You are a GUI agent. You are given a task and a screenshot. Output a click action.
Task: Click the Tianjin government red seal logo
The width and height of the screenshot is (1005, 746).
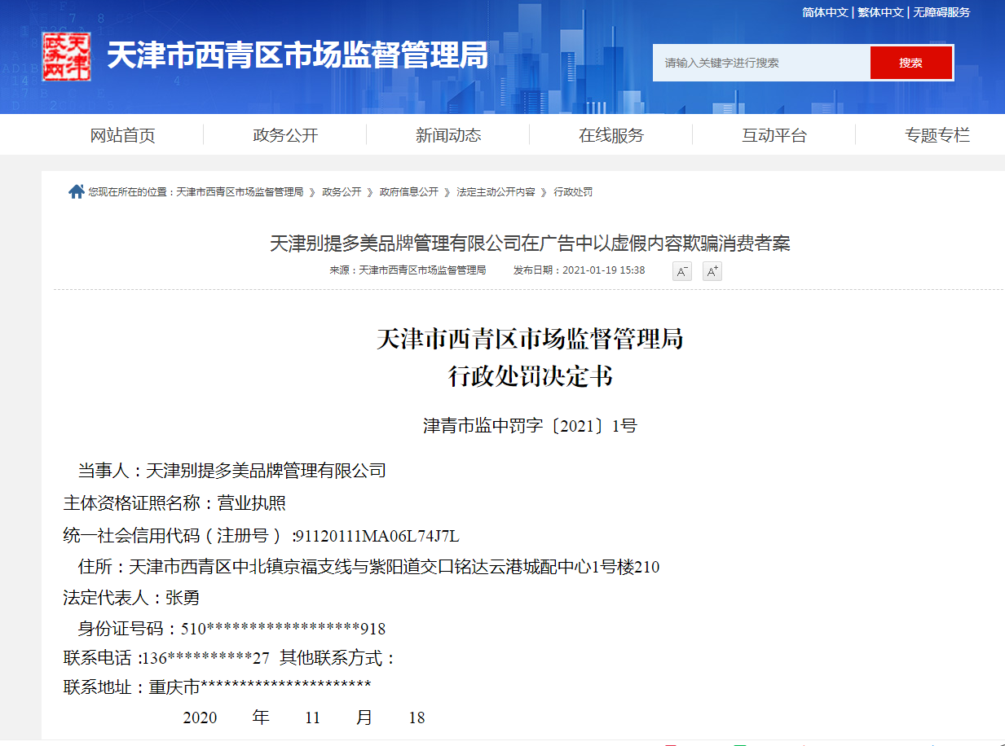click(x=66, y=56)
